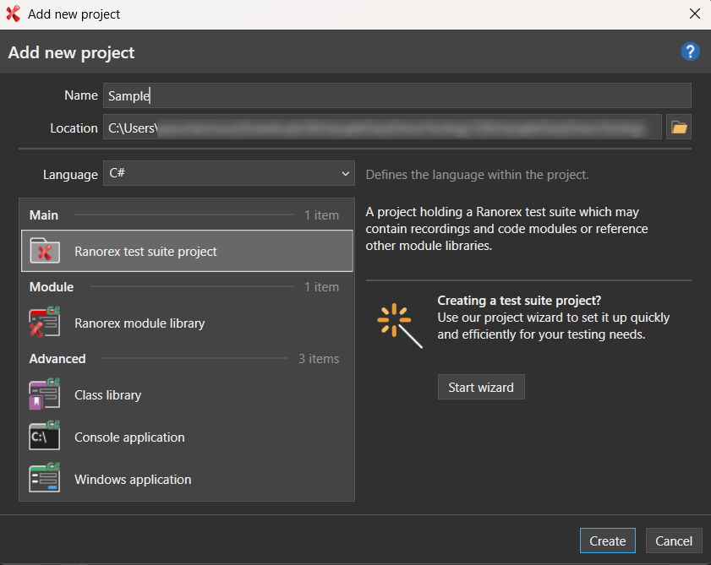Click the 'Advanced' group header
This screenshot has height=565, width=711.
tap(57, 358)
